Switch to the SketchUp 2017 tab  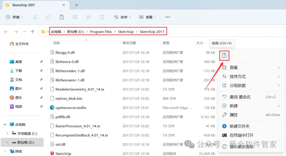tap(35, 5)
